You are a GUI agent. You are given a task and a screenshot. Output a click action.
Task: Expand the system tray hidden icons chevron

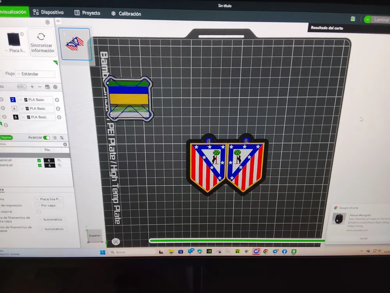(362, 251)
